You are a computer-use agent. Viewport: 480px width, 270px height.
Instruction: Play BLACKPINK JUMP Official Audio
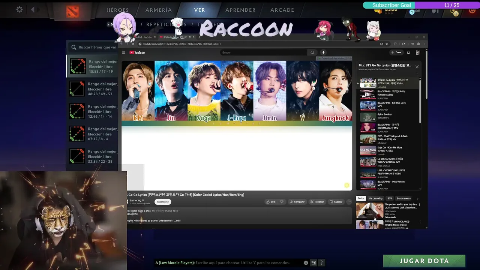point(388,94)
